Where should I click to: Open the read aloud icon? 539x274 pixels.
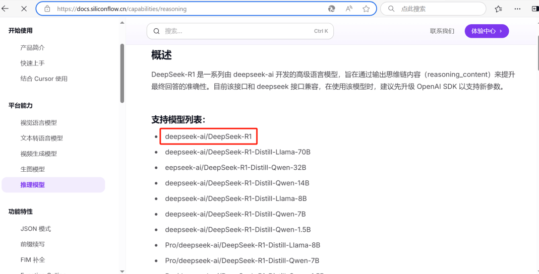pos(349,9)
